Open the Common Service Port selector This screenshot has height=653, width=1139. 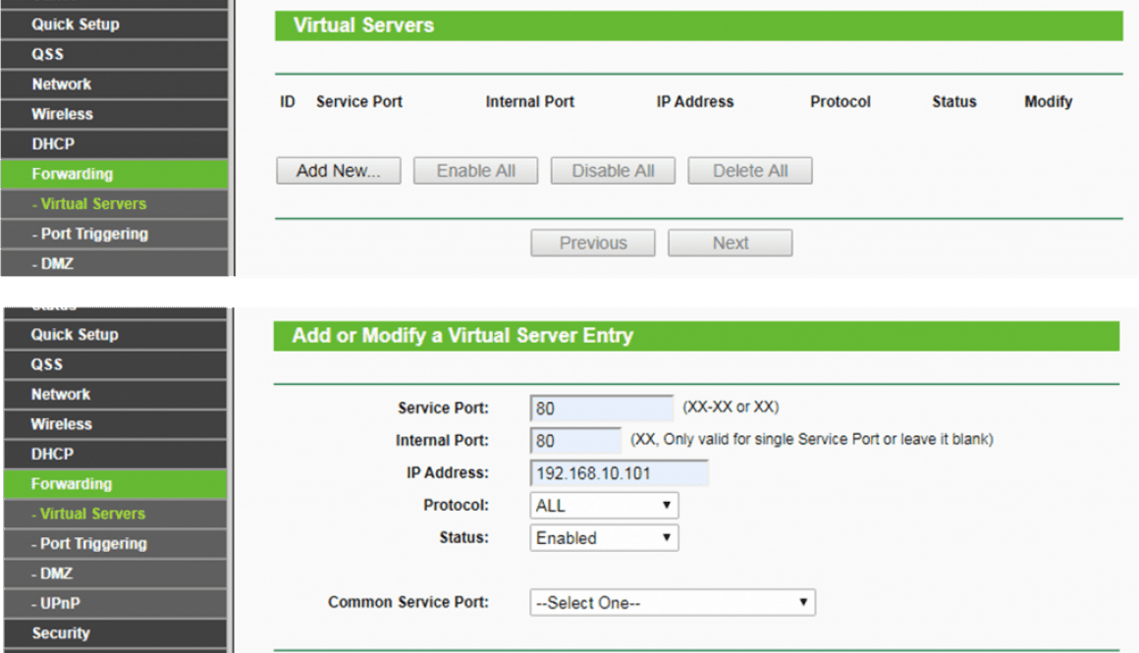(672, 602)
